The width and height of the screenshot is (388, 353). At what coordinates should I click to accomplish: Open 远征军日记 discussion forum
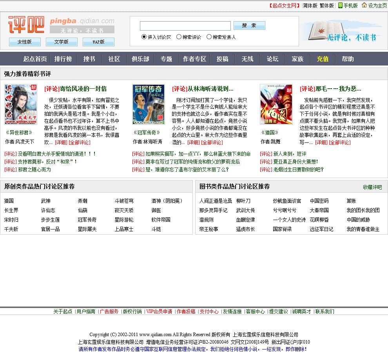[321, 229]
